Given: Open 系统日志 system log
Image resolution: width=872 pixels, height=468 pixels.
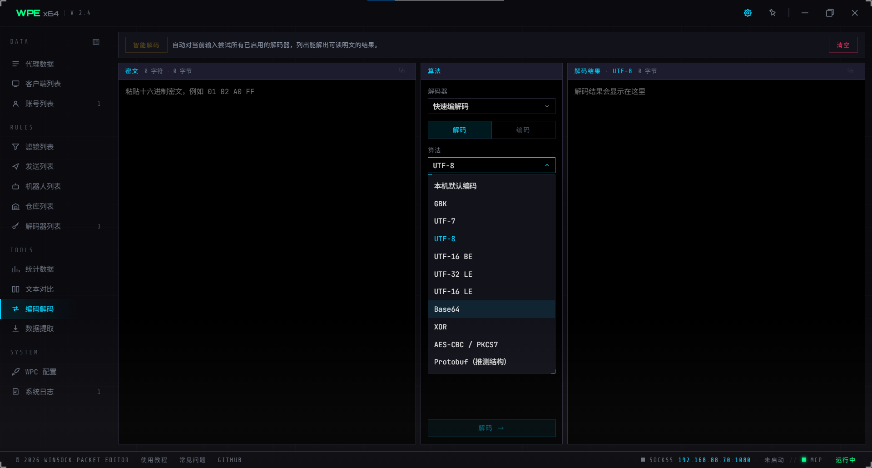Looking at the screenshot, I should click(x=55, y=392).
